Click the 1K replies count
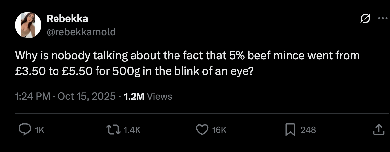Viewport: 390px width, 152px height. (39, 130)
